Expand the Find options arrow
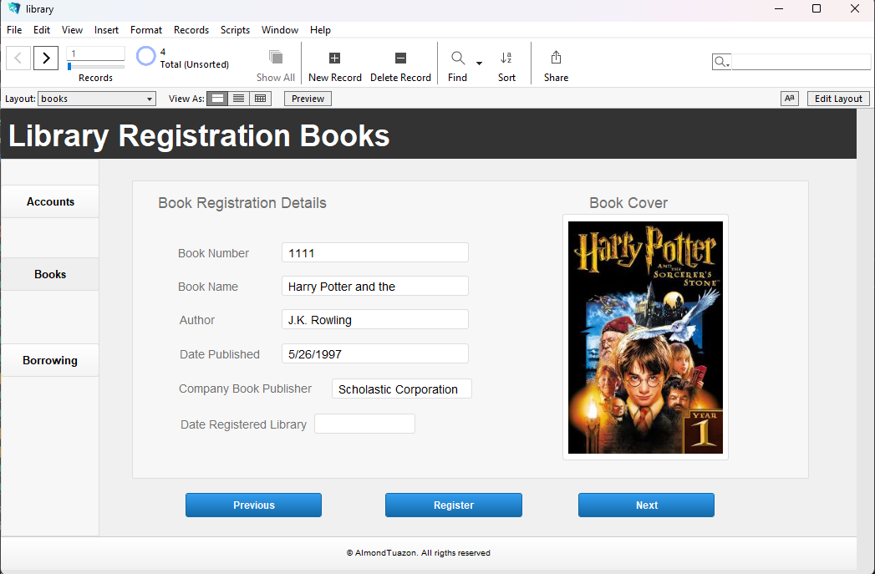Viewport: 875px width, 574px height. pos(479,63)
